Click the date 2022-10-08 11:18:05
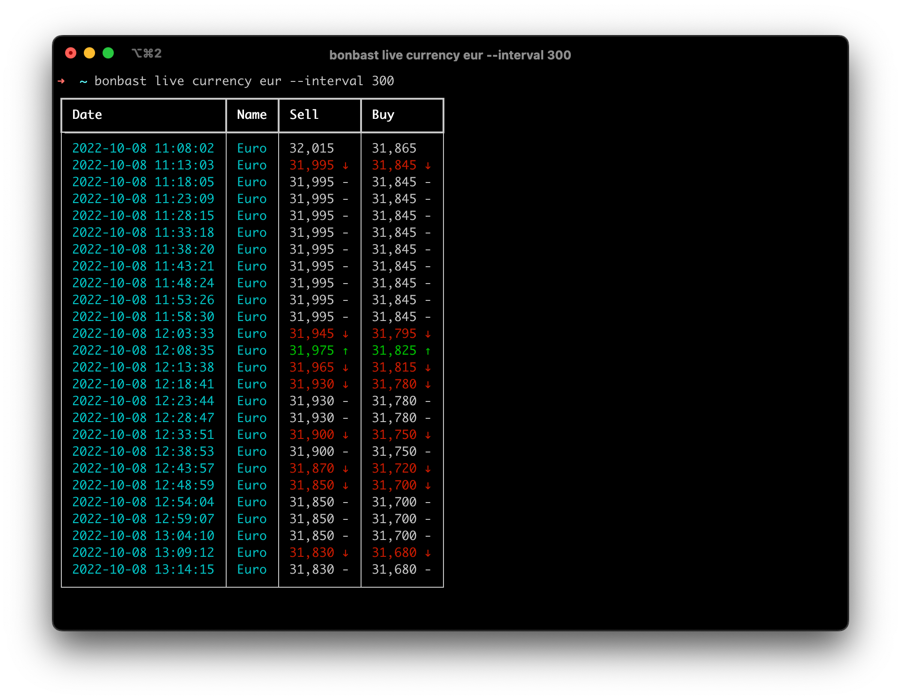 click(x=143, y=182)
